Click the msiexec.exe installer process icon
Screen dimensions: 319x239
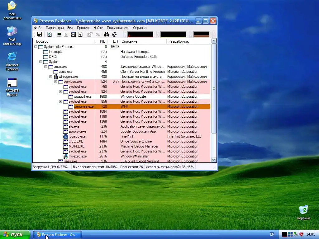click(x=66, y=156)
